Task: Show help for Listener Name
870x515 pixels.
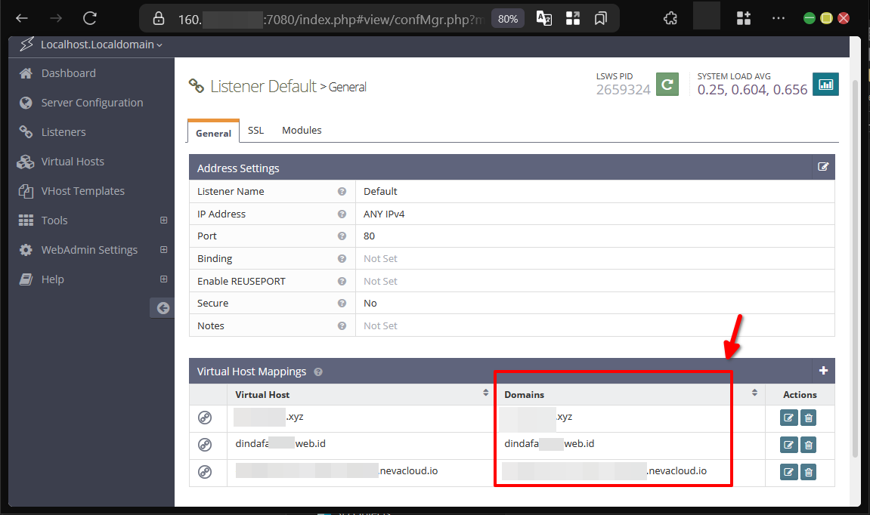Action: (342, 191)
